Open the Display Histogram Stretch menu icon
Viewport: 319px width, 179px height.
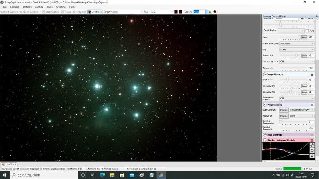point(312,140)
